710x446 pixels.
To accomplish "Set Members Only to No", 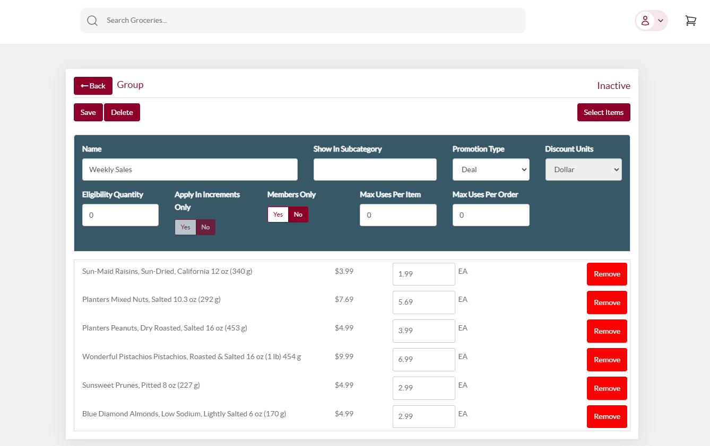I will (298, 215).
